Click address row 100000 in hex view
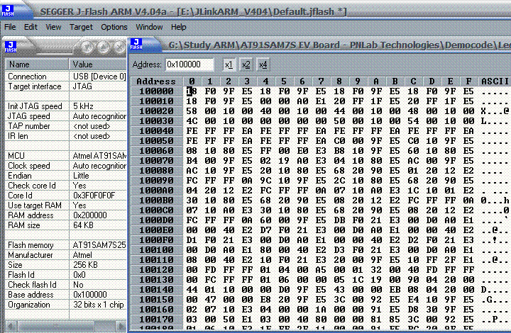The image size is (511, 333). pyautogui.click(x=156, y=91)
